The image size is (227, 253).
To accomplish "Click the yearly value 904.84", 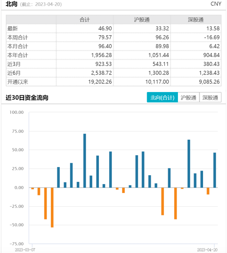I will tap(212, 55).
